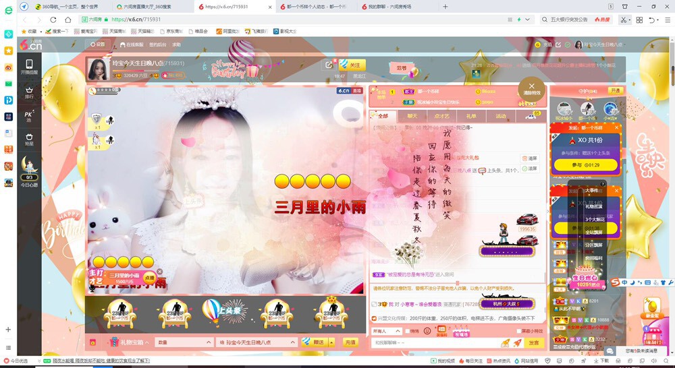Go to browser home page icon
The height and width of the screenshot is (368, 675).
67,20
